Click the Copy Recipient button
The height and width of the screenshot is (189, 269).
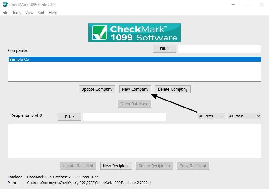pyautogui.click(x=193, y=166)
